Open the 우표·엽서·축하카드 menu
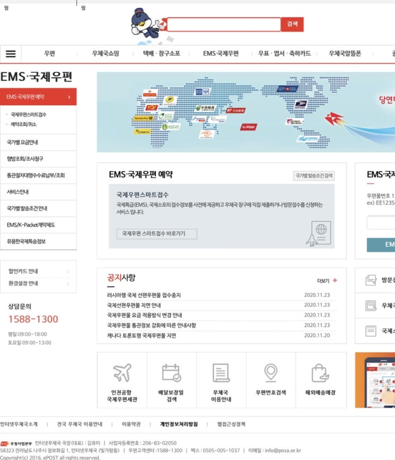 (284, 53)
